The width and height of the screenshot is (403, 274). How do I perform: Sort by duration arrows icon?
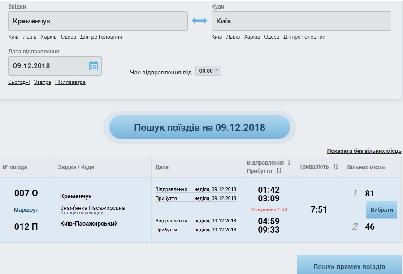point(335,167)
